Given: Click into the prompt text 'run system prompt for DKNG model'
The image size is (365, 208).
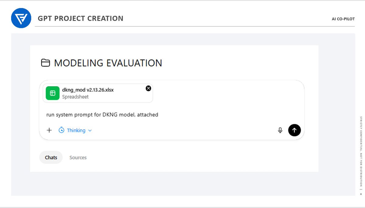Looking at the screenshot, I should coord(90,115).
